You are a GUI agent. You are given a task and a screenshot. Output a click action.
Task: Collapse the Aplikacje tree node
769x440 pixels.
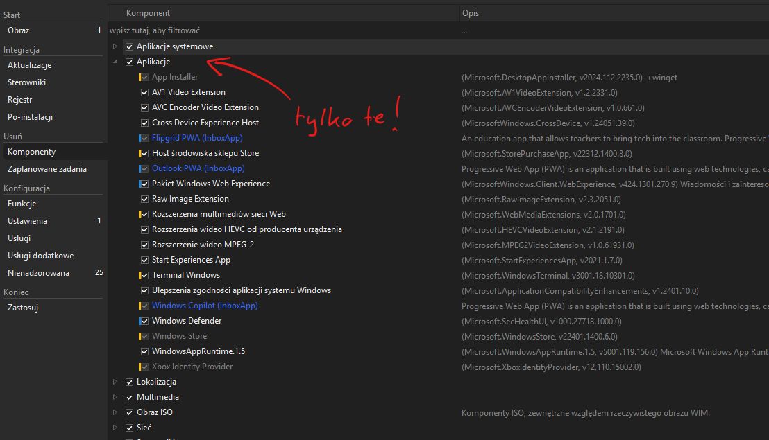coord(115,62)
